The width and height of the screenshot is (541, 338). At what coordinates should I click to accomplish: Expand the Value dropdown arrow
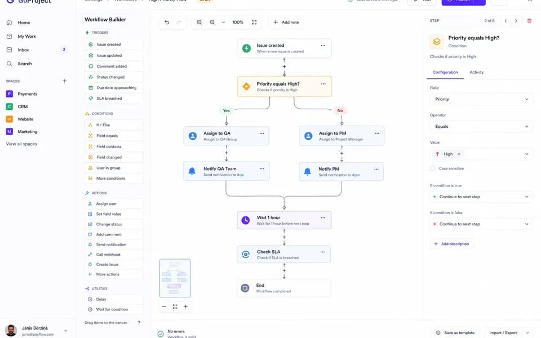[526, 154]
